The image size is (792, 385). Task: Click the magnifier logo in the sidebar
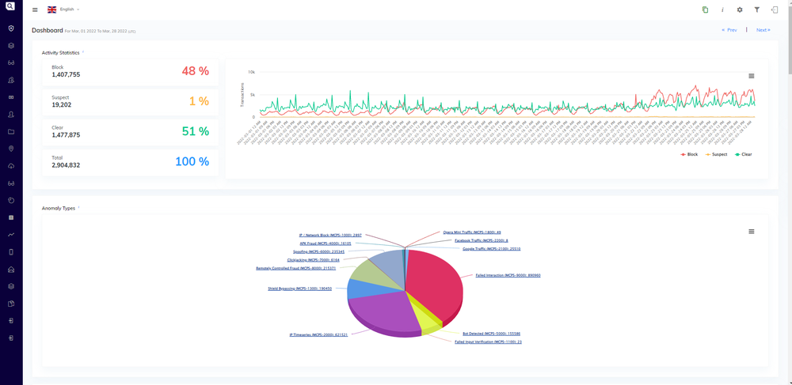pos(10,6)
